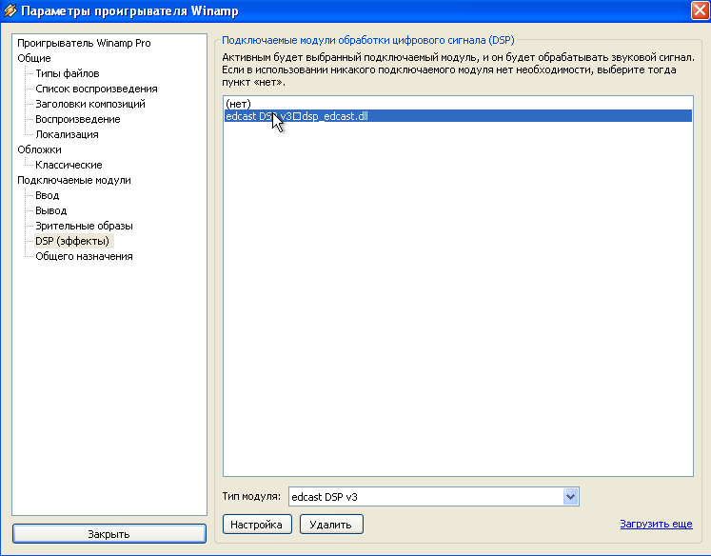
Task: Select the Обложки category
Action: (39, 149)
